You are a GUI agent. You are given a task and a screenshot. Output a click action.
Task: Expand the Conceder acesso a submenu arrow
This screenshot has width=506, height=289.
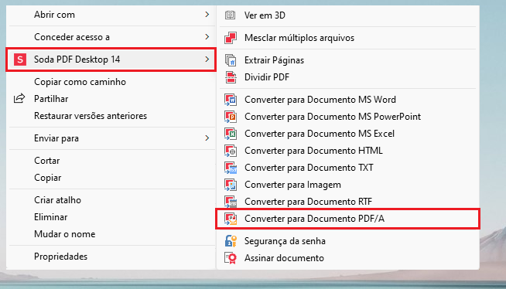point(207,37)
